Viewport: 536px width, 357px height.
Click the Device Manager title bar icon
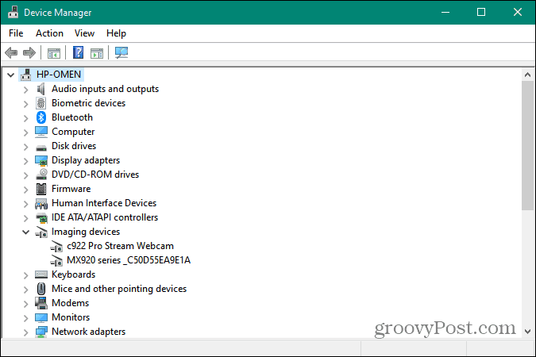point(13,13)
